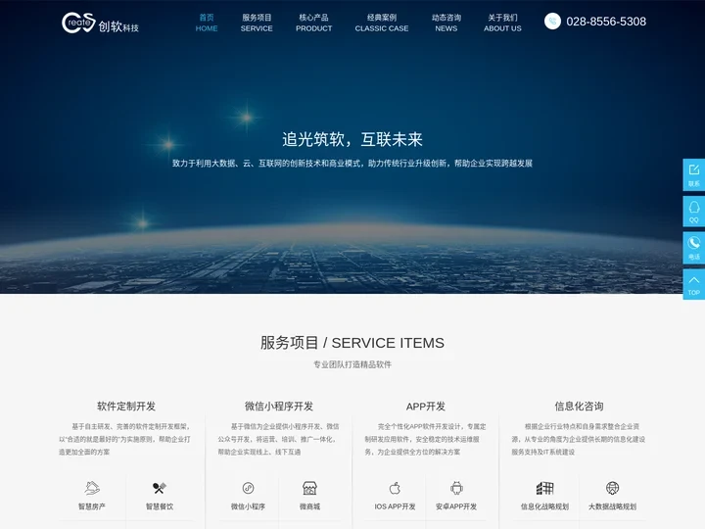
Task: Open the 服务项目 SERVICE menu
Action: [x=257, y=23]
